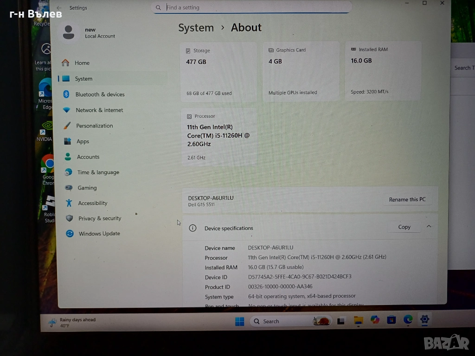Open the Bluetooth & devices settings
475x356 pixels.
[99, 95]
